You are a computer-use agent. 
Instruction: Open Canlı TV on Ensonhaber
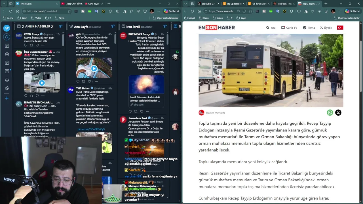(289, 28)
